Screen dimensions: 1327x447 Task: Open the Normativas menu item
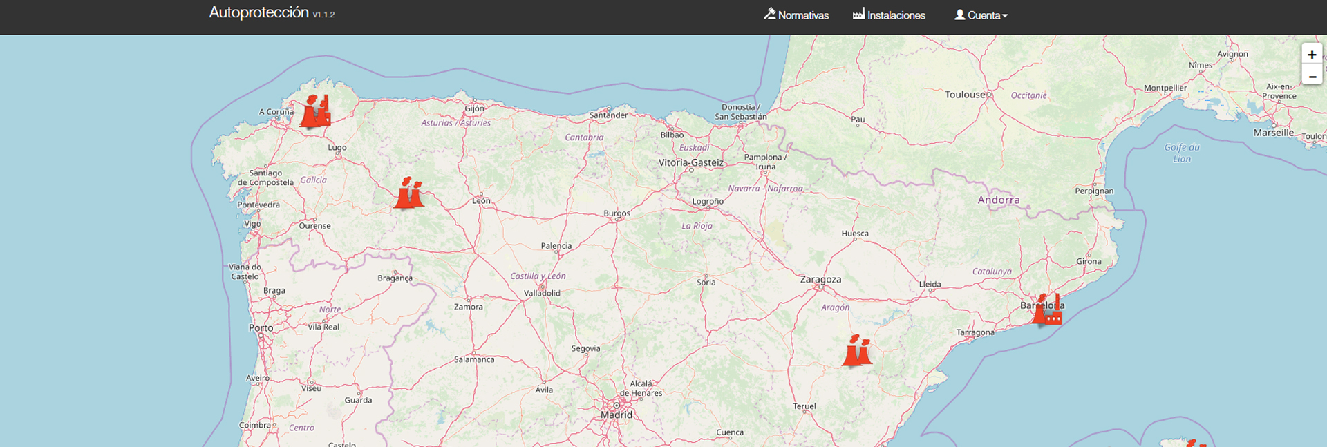click(803, 15)
